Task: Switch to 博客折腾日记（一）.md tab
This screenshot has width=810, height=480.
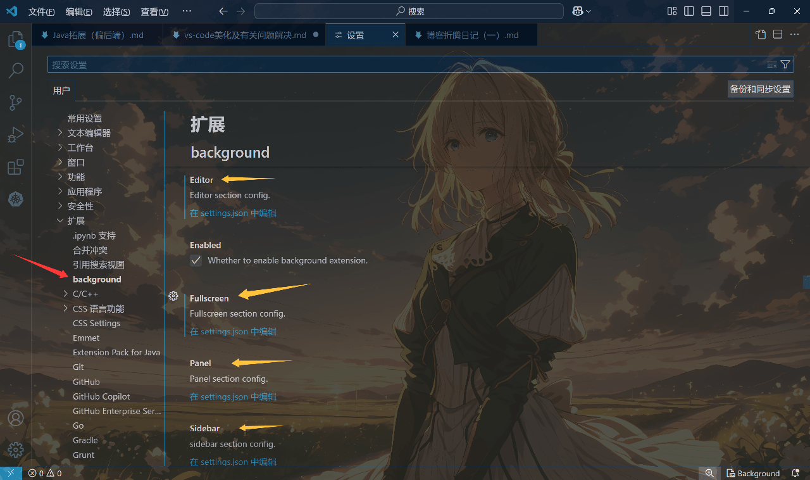Action: tap(471, 35)
